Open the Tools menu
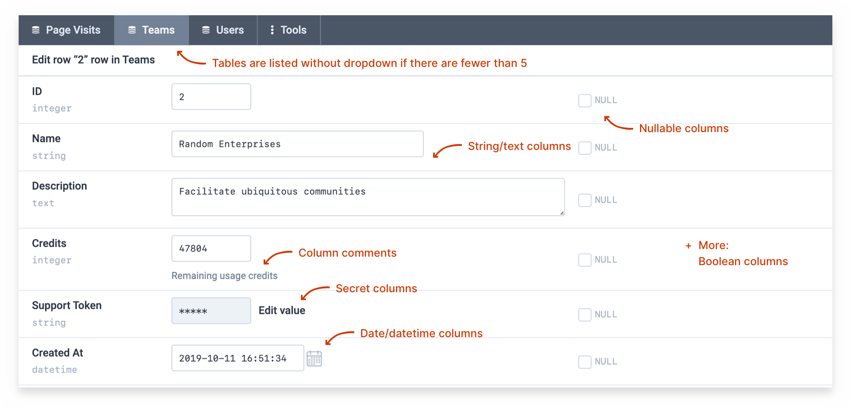The height and width of the screenshot is (410, 851). point(289,30)
